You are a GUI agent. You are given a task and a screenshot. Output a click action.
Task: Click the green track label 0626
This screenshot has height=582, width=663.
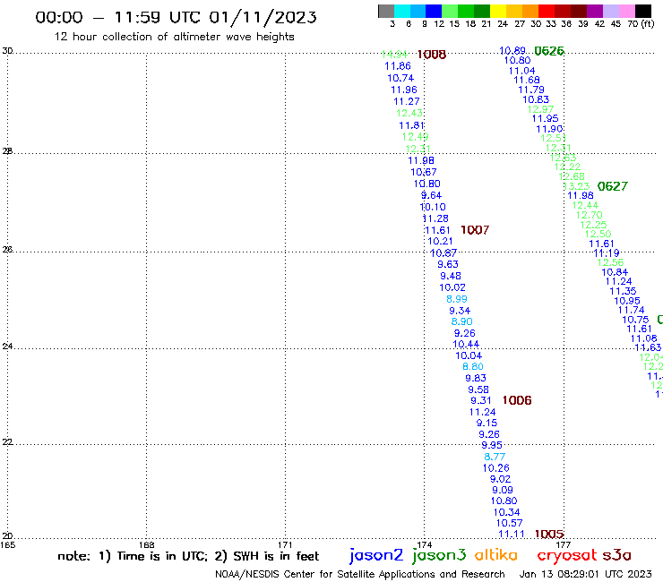[x=549, y=51]
